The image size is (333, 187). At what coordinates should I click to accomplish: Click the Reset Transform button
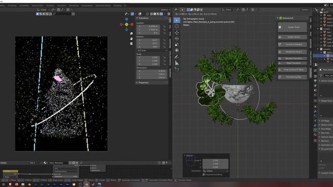click(x=292, y=63)
